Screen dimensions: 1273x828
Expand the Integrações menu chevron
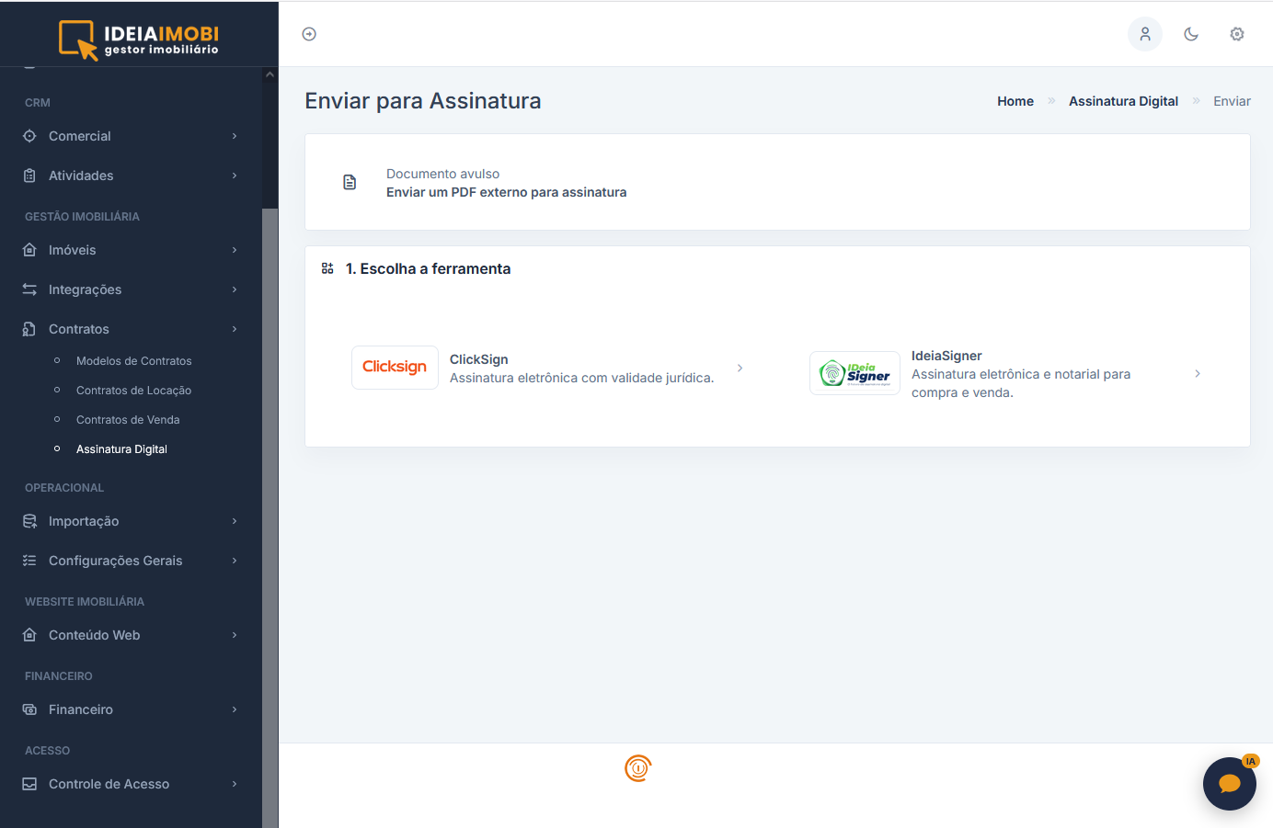(x=235, y=289)
